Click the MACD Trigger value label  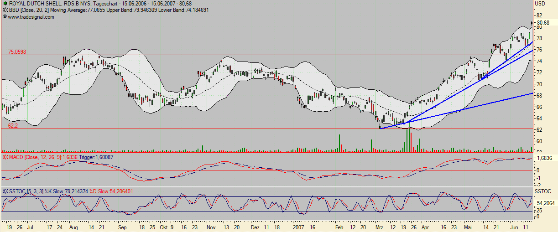pos(96,157)
